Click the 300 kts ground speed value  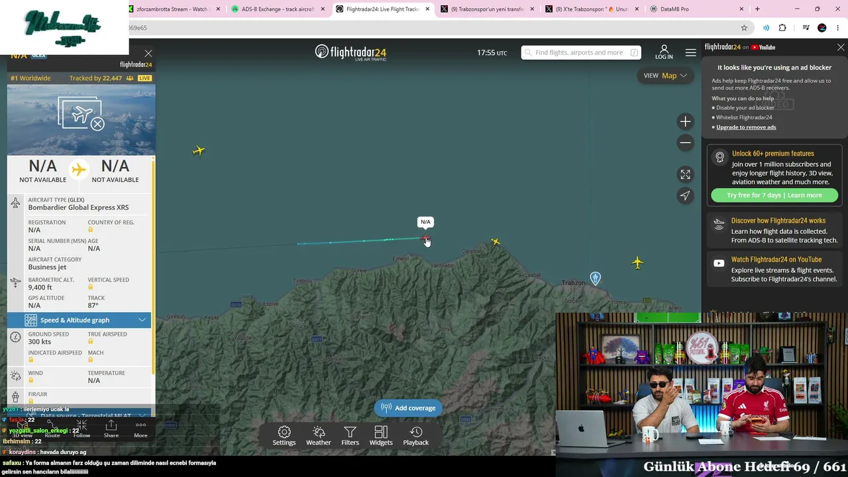[40, 342]
